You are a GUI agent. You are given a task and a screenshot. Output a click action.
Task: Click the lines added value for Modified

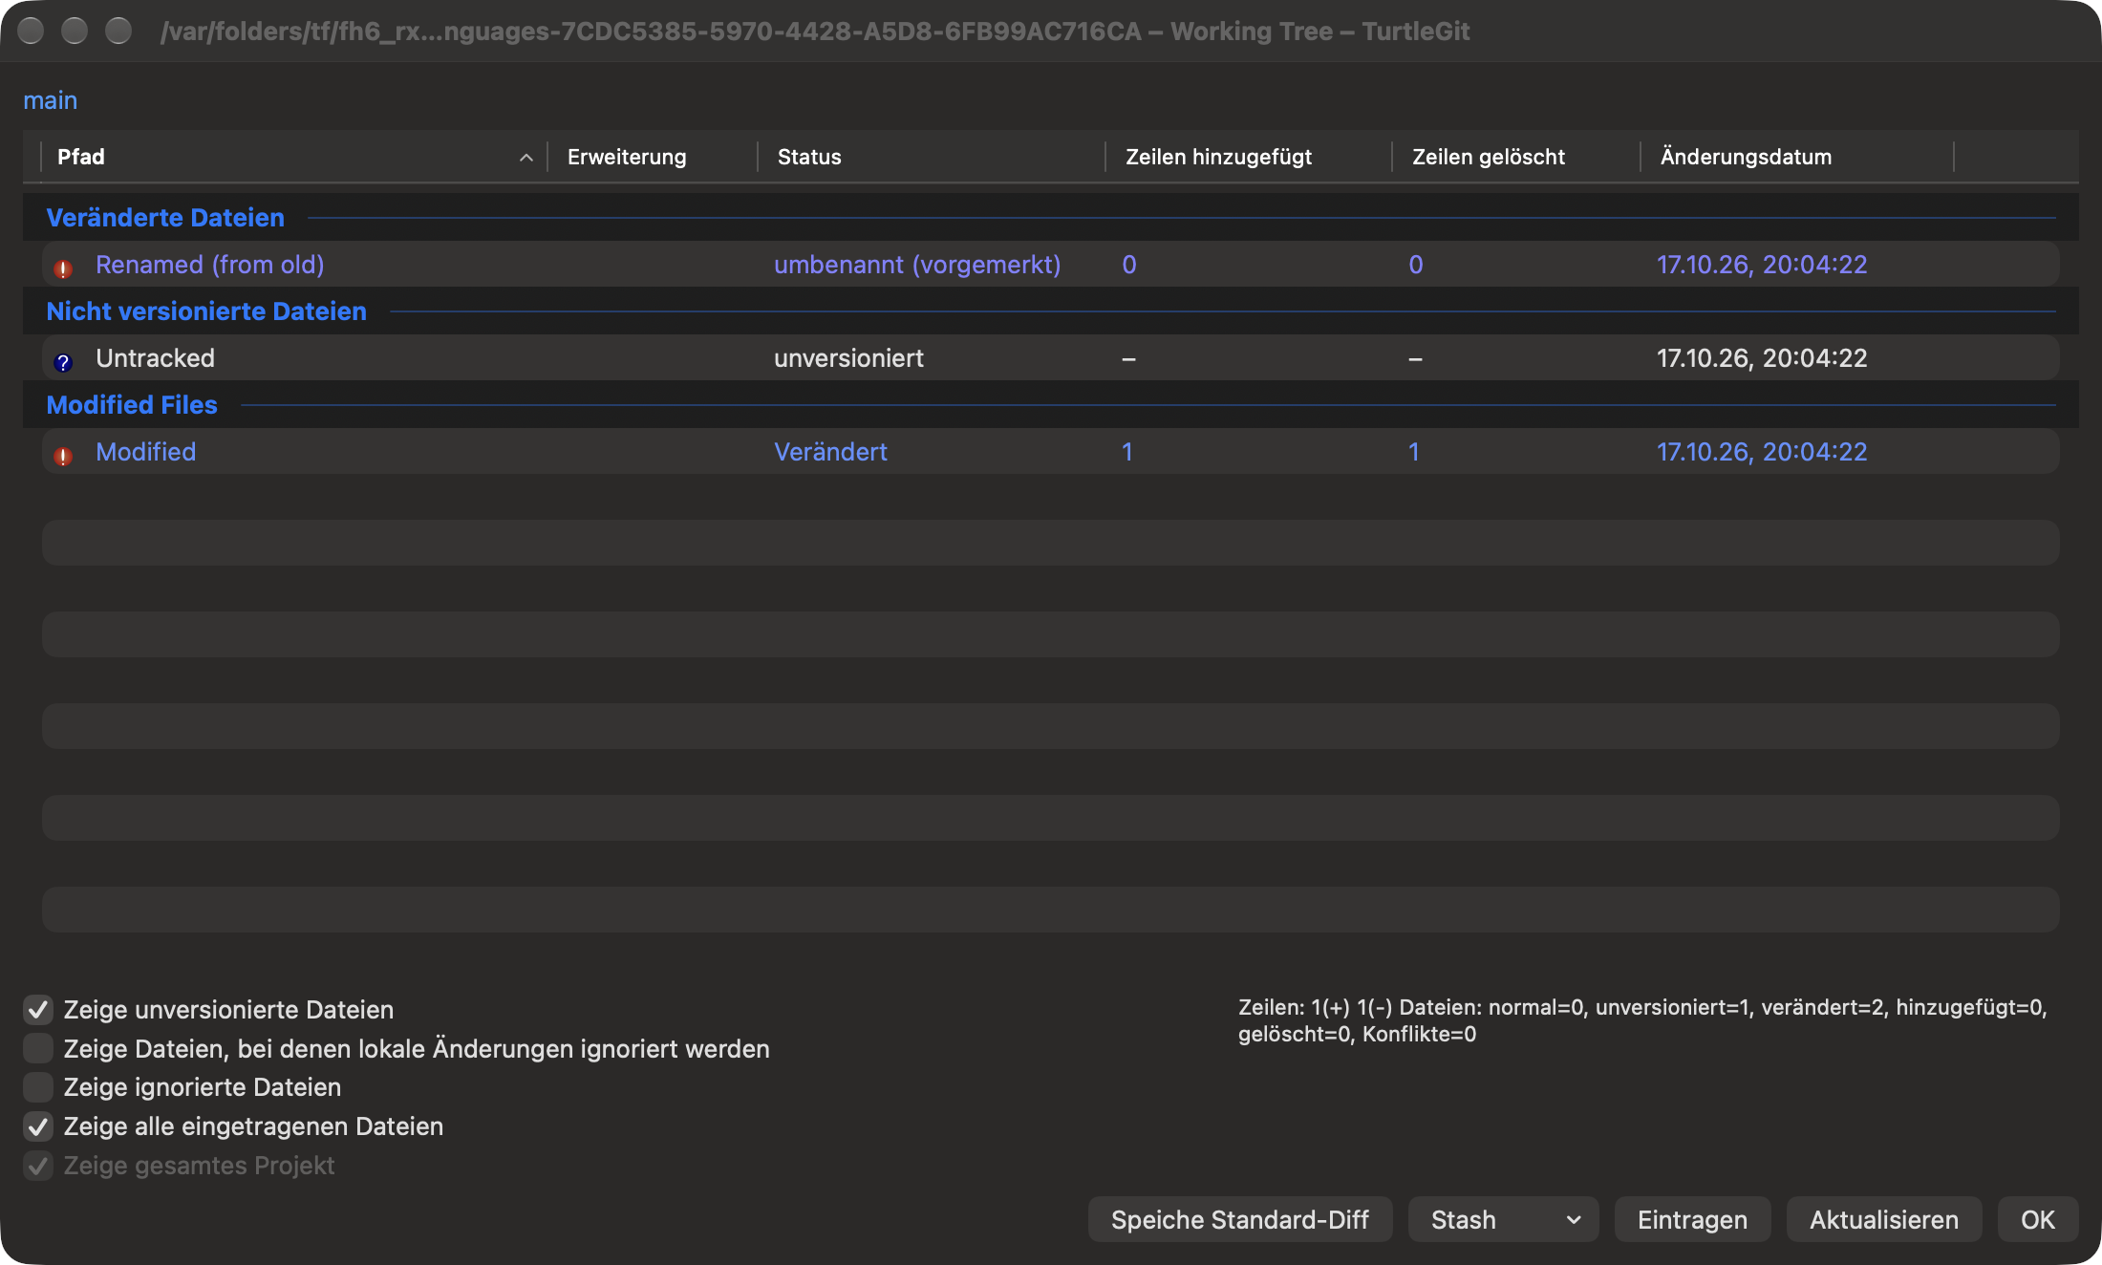(x=1127, y=452)
